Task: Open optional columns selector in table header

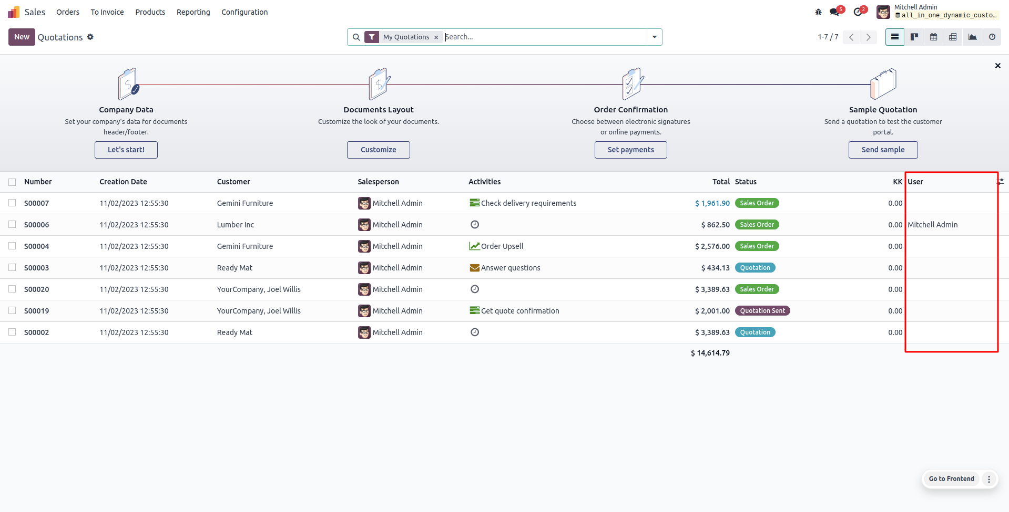Action: (x=1001, y=182)
